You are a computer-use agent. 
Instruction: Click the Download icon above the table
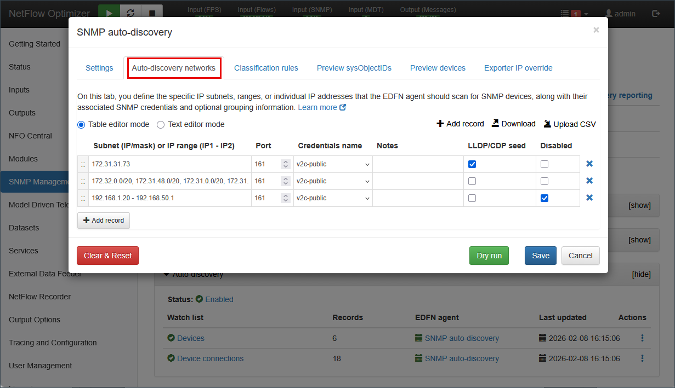(495, 124)
